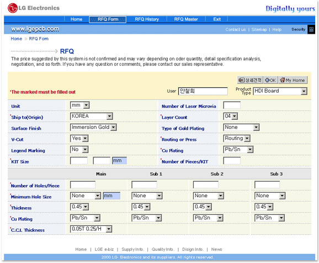Click the Main Number of Holes/Piece field
Screen dimensions: 319x263
[83, 185]
